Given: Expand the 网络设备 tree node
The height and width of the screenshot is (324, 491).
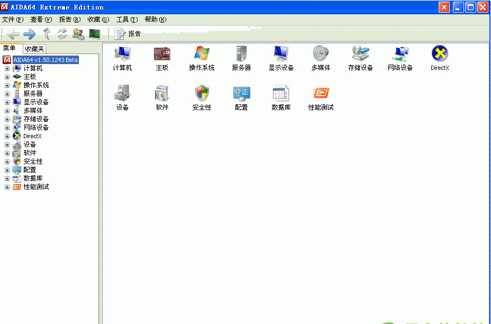Looking at the screenshot, I should (7, 128).
